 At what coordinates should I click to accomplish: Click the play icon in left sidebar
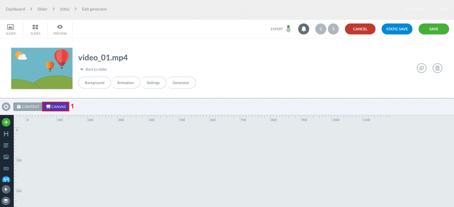point(6,189)
